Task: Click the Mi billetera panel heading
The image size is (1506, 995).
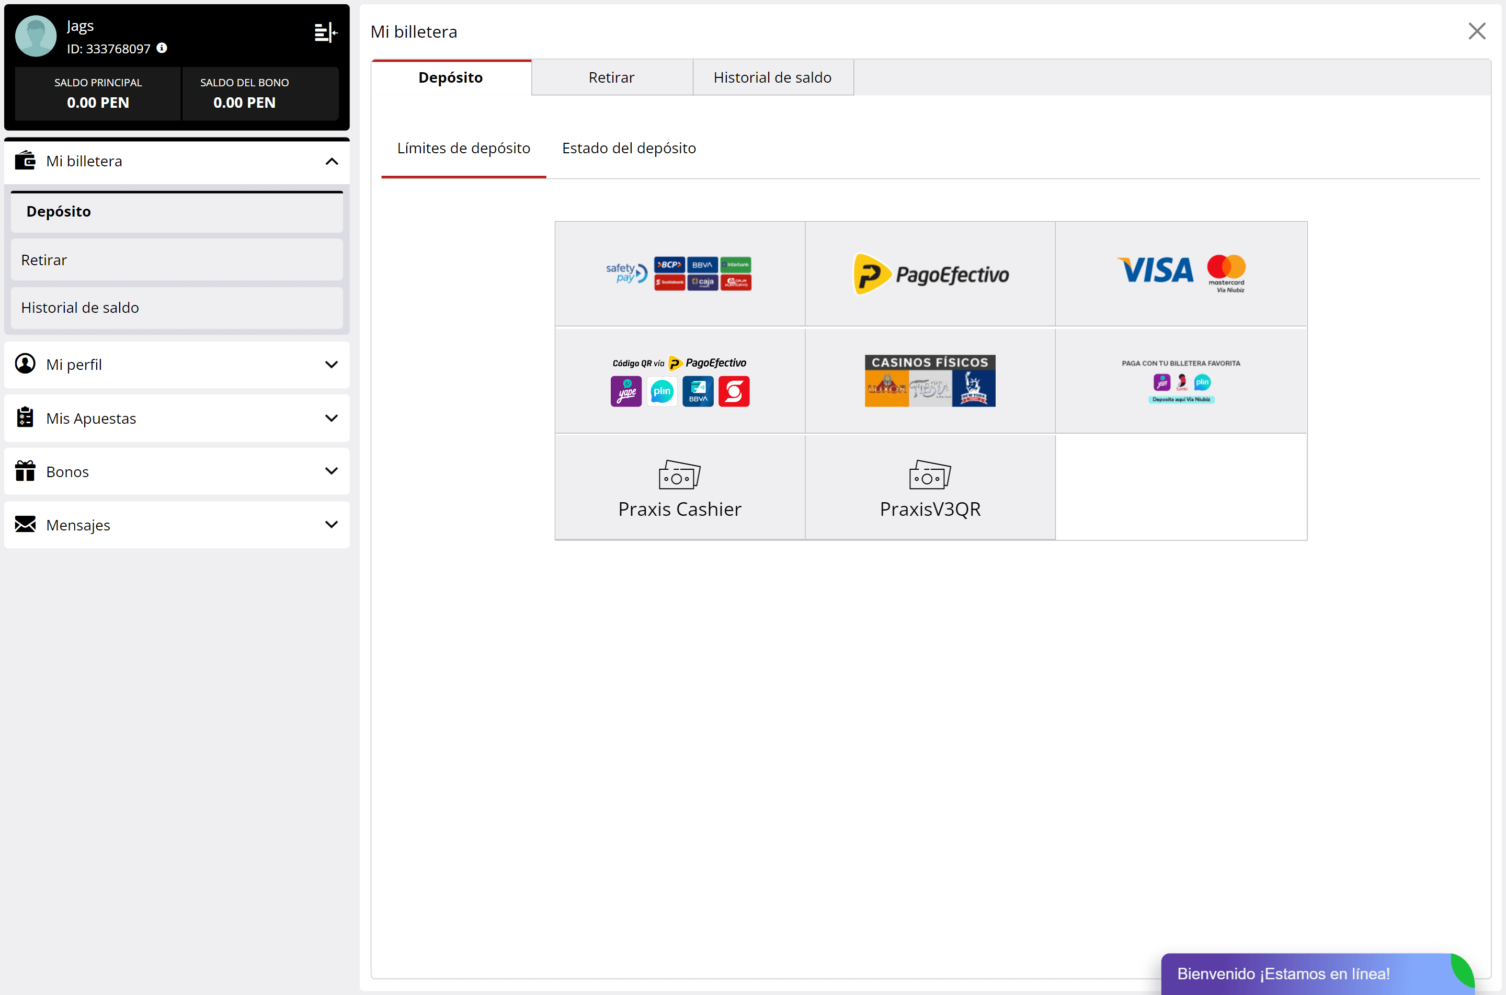Action: [x=414, y=32]
